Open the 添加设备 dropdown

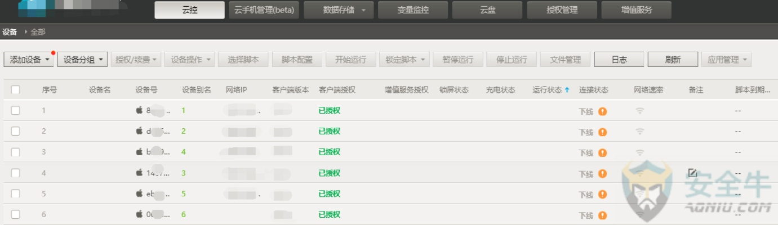pyautogui.click(x=29, y=60)
